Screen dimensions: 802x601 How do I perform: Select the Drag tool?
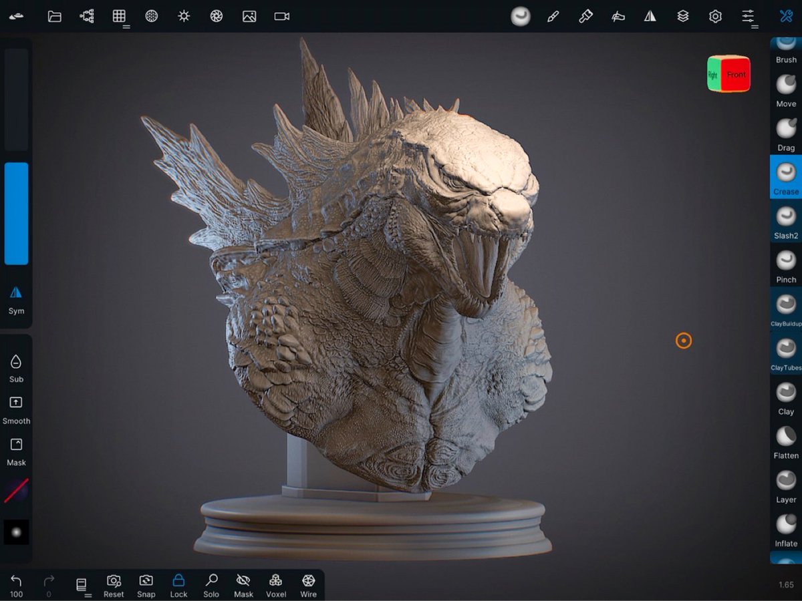(x=786, y=134)
